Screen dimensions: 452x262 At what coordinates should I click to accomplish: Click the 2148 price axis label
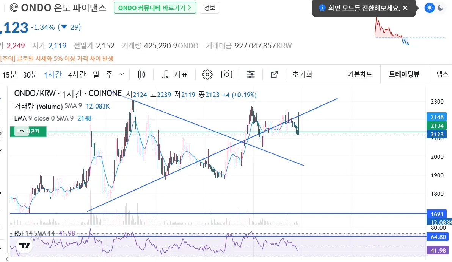pos(437,117)
